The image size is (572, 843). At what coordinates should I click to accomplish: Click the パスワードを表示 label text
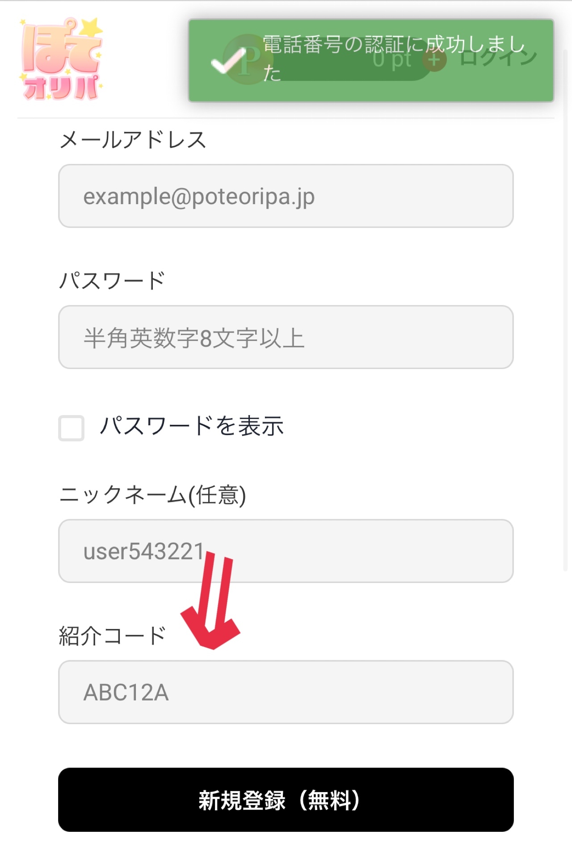[x=192, y=426]
